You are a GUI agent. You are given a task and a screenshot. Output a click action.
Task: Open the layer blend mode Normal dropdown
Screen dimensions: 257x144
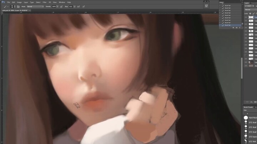tap(251, 10)
